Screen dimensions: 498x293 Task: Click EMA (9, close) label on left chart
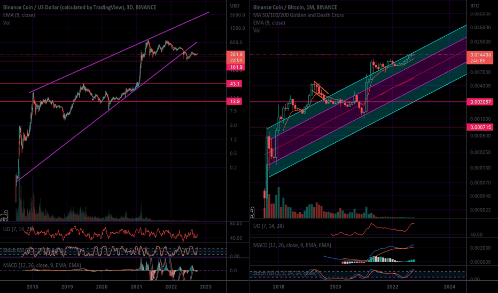(x=19, y=15)
